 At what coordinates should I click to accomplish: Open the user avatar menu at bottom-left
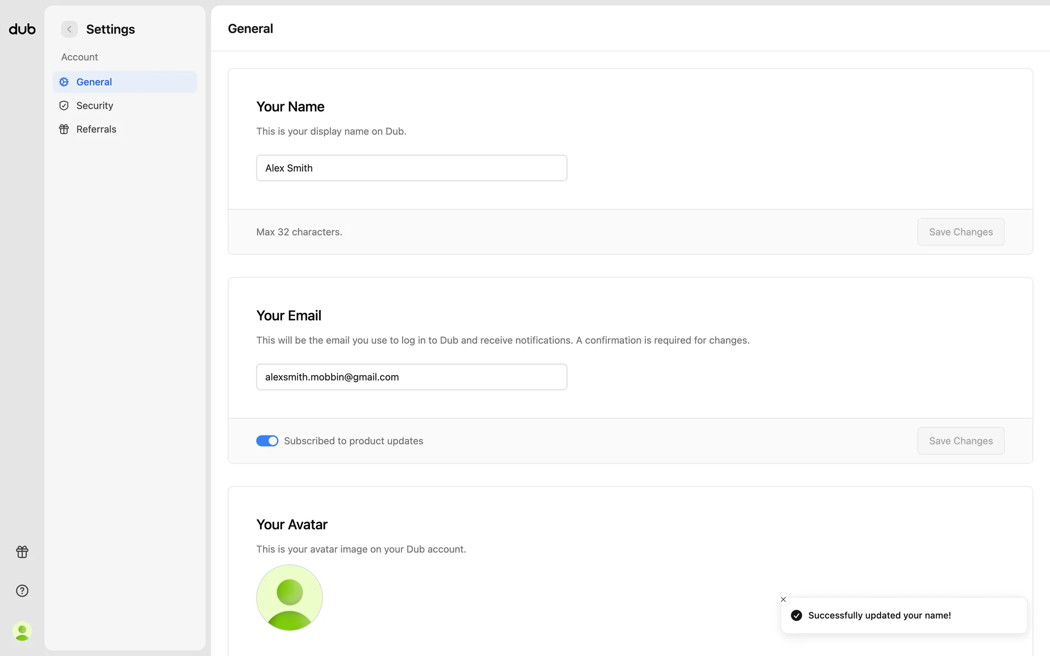click(x=22, y=631)
